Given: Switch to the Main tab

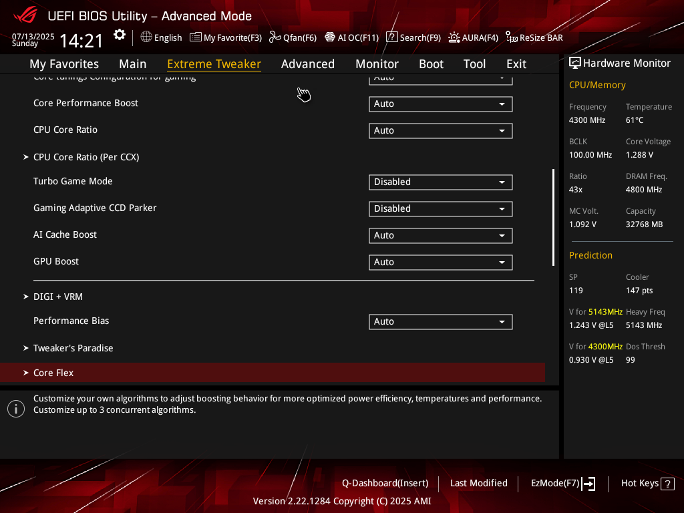Looking at the screenshot, I should (x=133, y=64).
